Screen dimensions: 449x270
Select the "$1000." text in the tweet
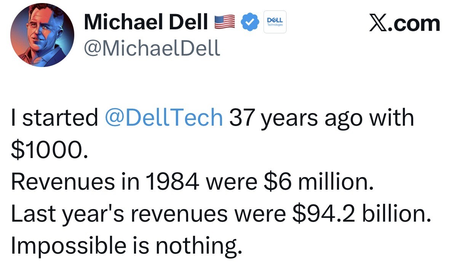pos(49,150)
